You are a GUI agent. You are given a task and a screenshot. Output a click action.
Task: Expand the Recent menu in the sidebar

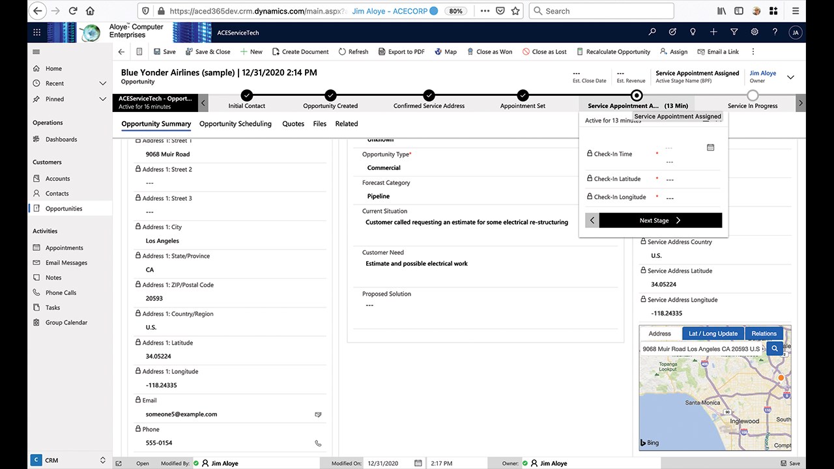102,83
